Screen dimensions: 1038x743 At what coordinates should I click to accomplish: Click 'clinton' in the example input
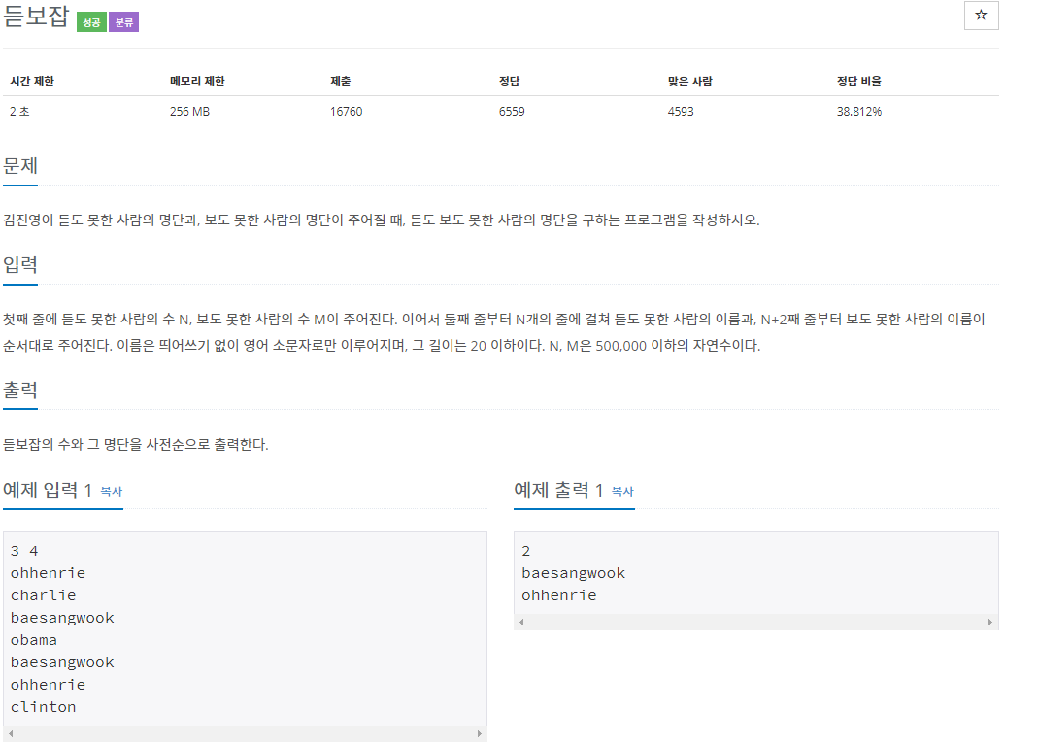43,707
